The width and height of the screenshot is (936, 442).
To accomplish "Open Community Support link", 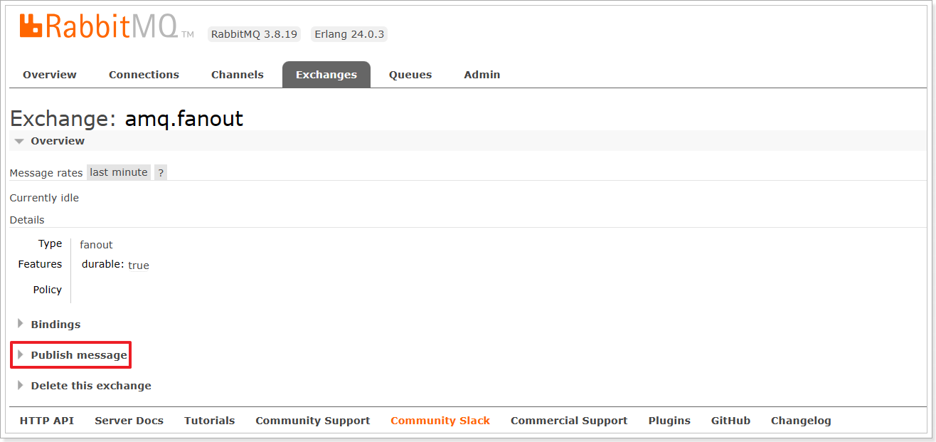I will click(313, 421).
